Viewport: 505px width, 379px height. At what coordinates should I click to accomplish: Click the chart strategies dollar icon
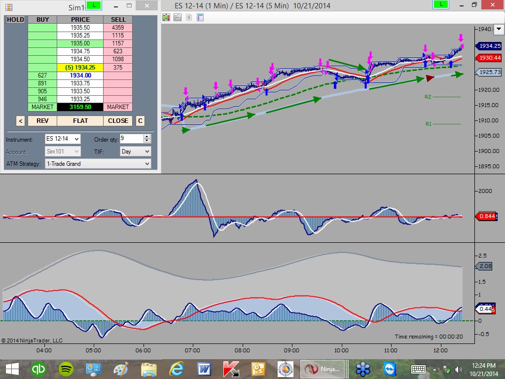click(x=189, y=17)
